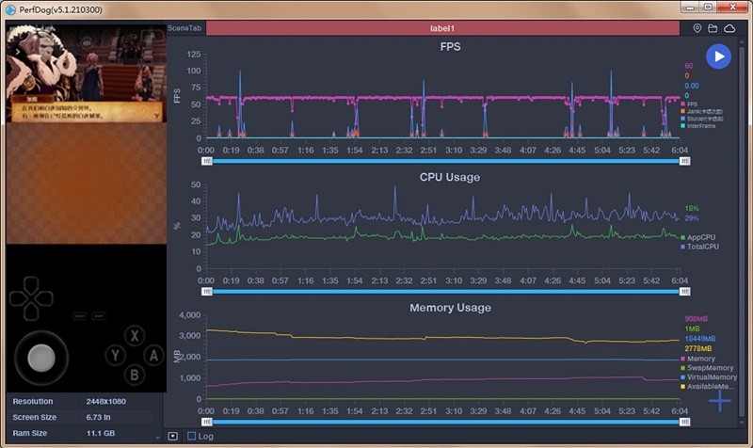Screen dimensions: 753x448
Task: Click the PerfDog app logo icon
Action: click(x=10, y=9)
